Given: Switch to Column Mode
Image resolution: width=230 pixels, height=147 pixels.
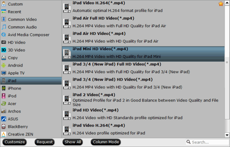Looking at the screenshot, I should pyautogui.click(x=106, y=142).
